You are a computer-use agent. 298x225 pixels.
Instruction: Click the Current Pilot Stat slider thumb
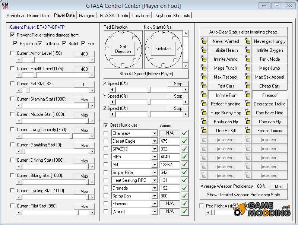click(77, 212)
